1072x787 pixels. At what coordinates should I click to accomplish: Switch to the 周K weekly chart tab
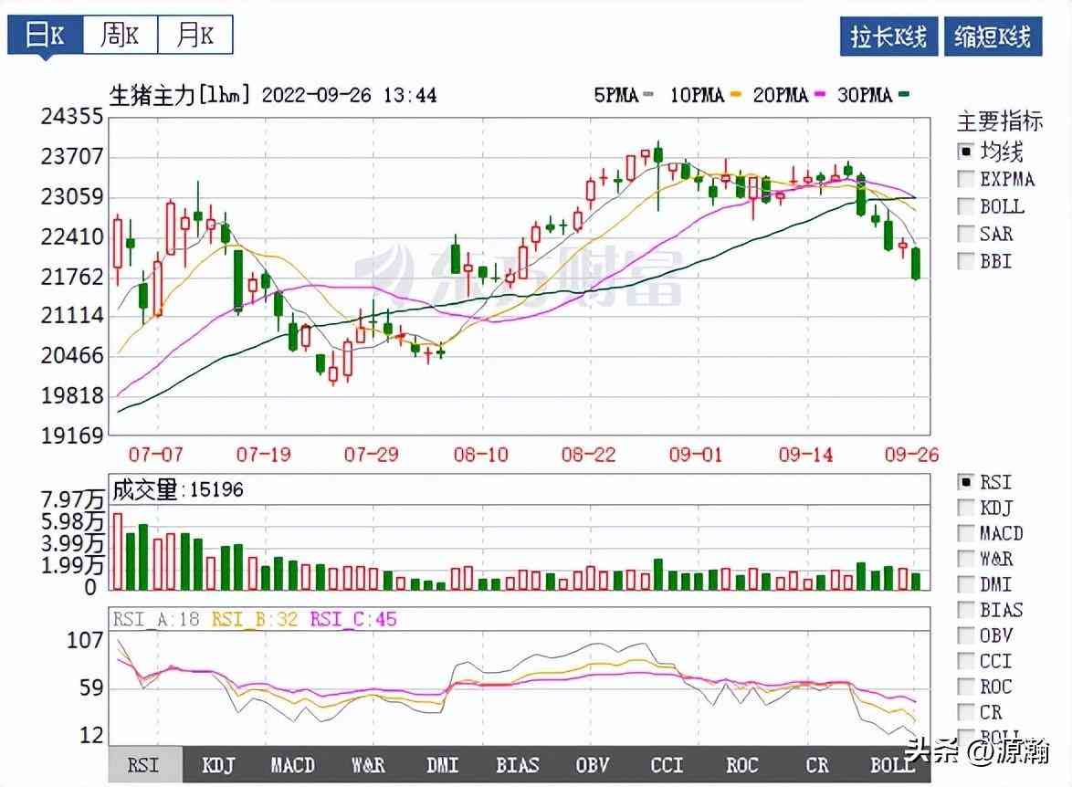[120, 36]
